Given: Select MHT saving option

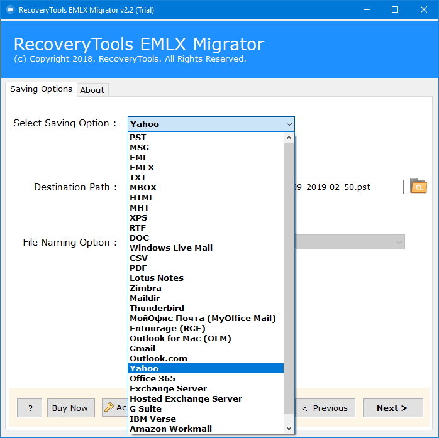Looking at the screenshot, I should pyautogui.click(x=206, y=208).
